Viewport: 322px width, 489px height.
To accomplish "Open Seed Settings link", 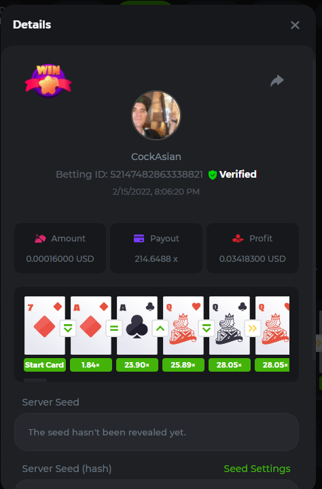I will pyautogui.click(x=257, y=469).
